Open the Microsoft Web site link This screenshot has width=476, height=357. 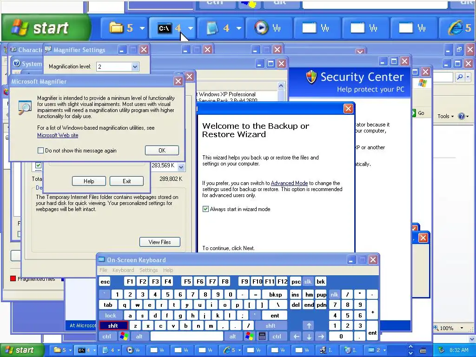(58, 135)
